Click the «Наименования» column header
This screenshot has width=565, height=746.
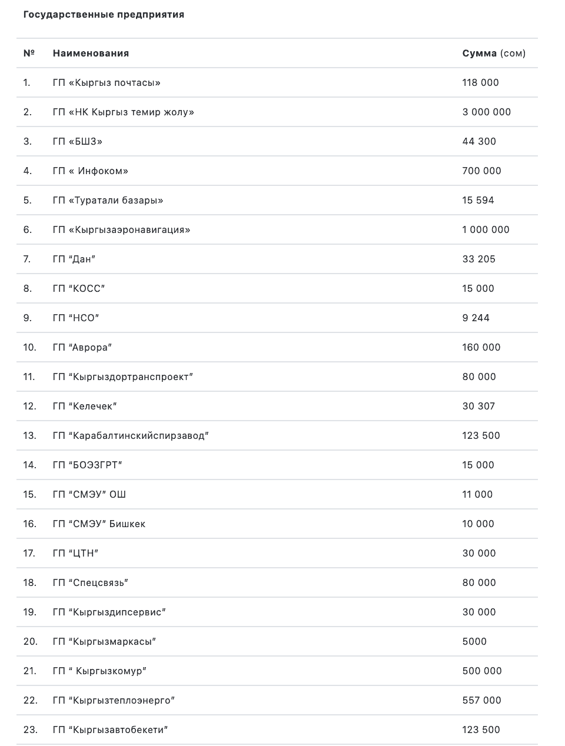(x=91, y=54)
